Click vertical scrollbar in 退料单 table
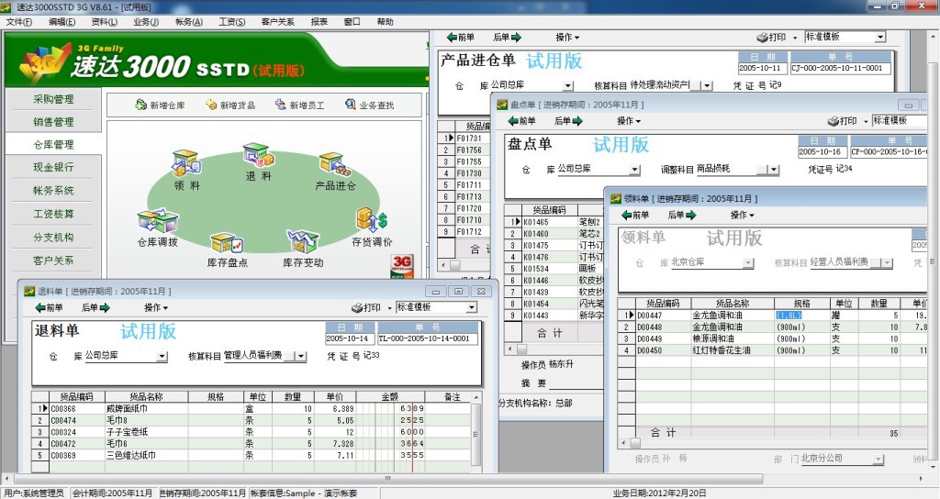 point(476,433)
